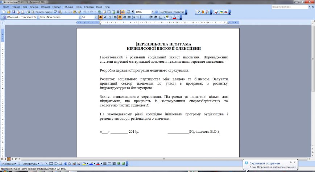This screenshot has width=315, height=172.
Task: Paste clipboard contents
Action: [75, 12]
